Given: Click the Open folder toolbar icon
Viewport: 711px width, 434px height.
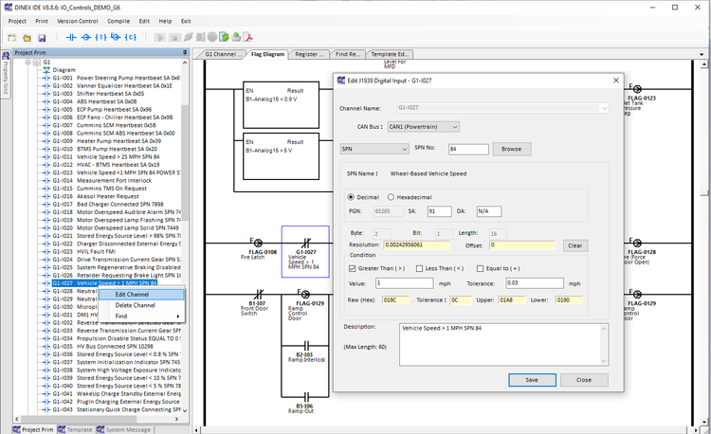Looking at the screenshot, I should click(x=27, y=38).
